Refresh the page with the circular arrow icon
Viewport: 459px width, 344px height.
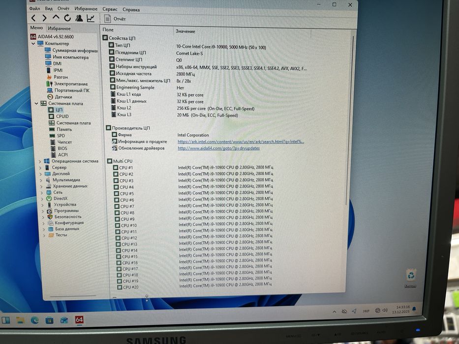(67, 18)
